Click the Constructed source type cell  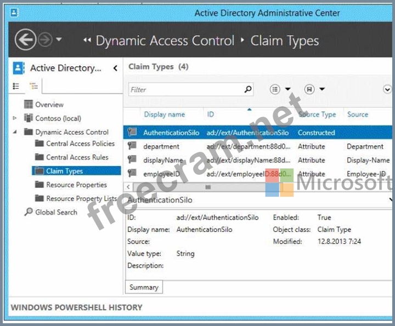[x=317, y=133]
